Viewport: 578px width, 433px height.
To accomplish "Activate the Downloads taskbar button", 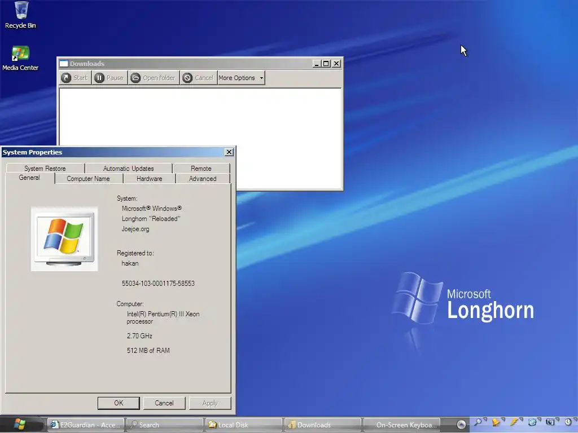I will [322, 425].
